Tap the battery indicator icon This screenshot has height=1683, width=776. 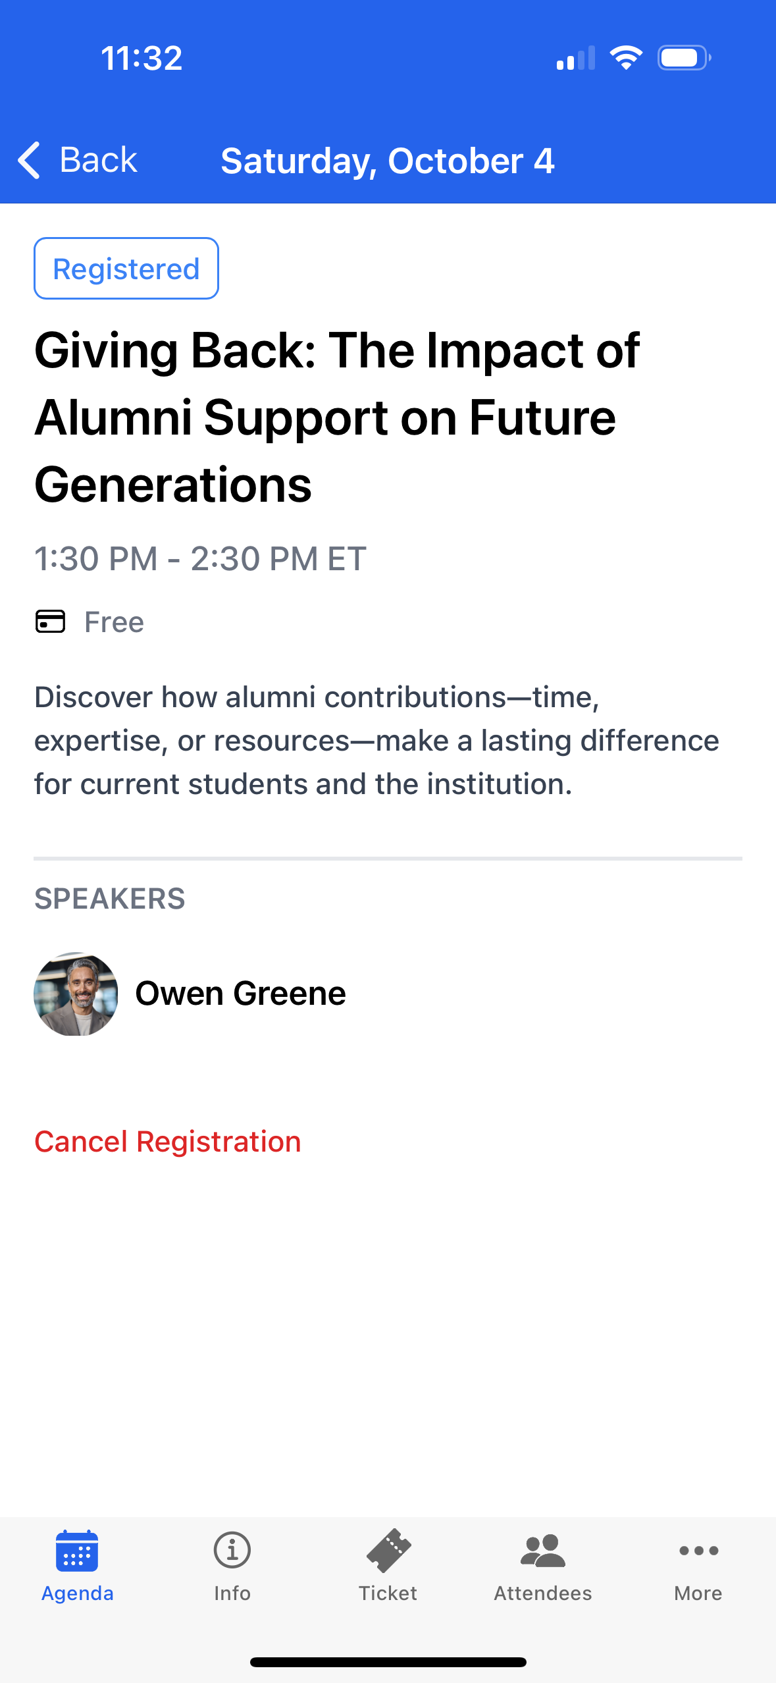click(x=685, y=58)
